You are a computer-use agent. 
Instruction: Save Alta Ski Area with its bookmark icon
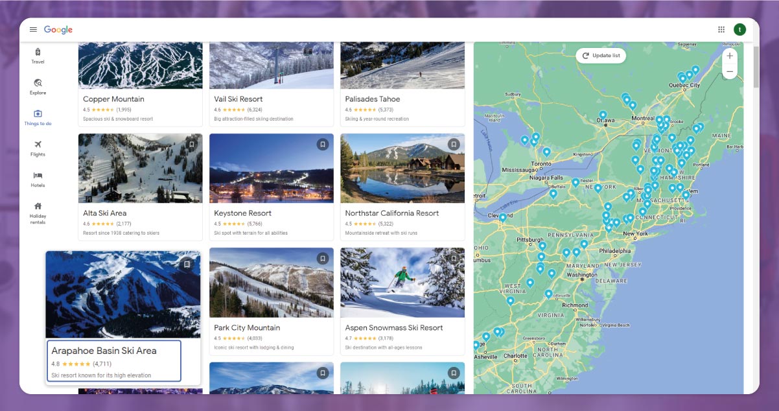click(192, 144)
